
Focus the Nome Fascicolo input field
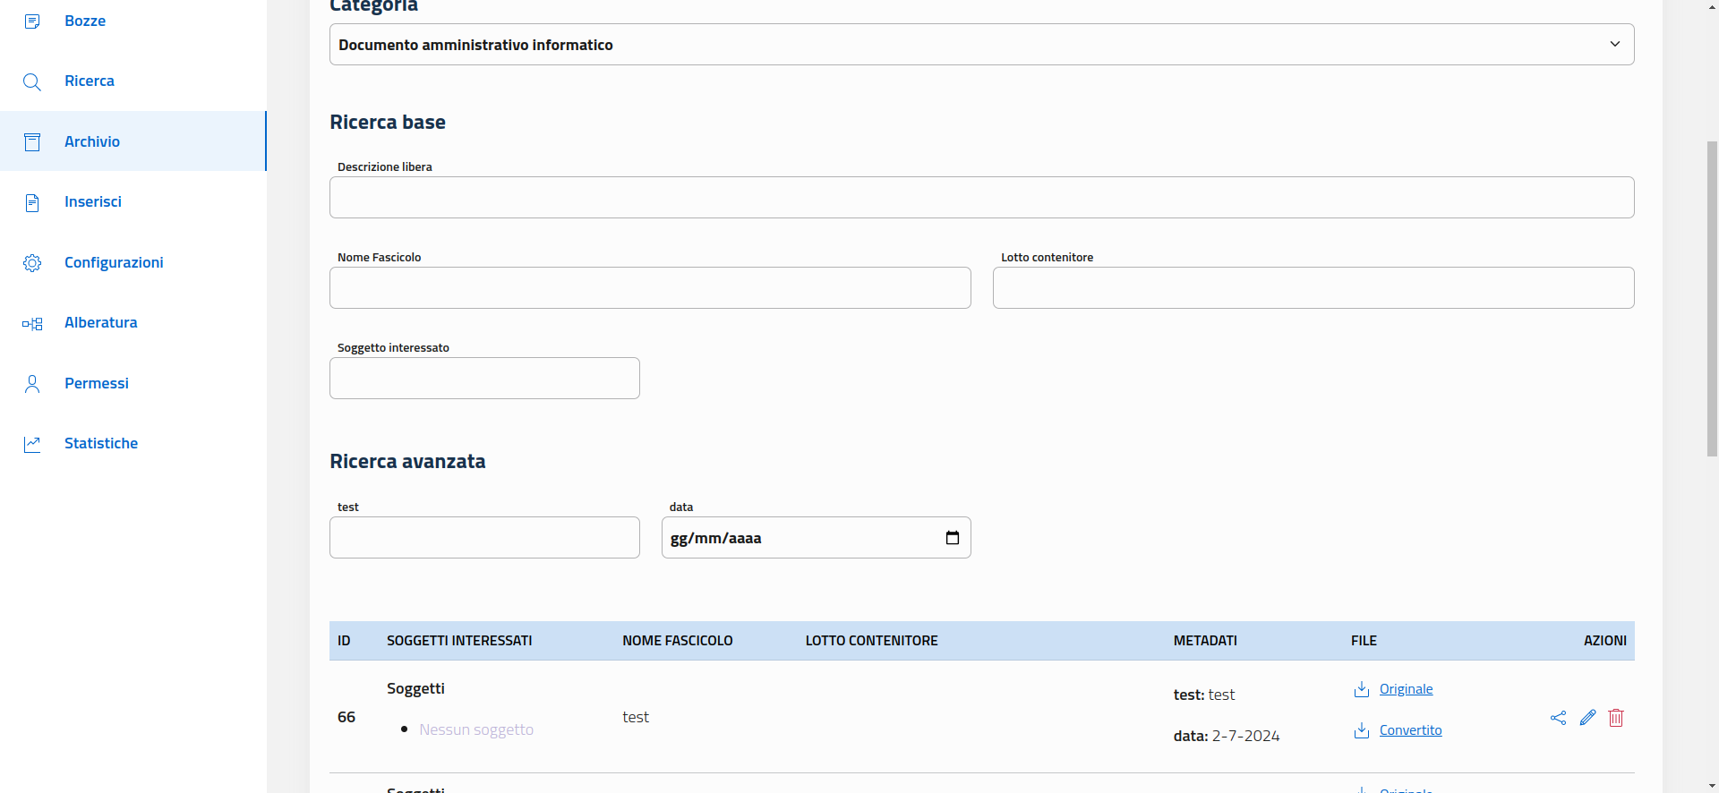(650, 288)
